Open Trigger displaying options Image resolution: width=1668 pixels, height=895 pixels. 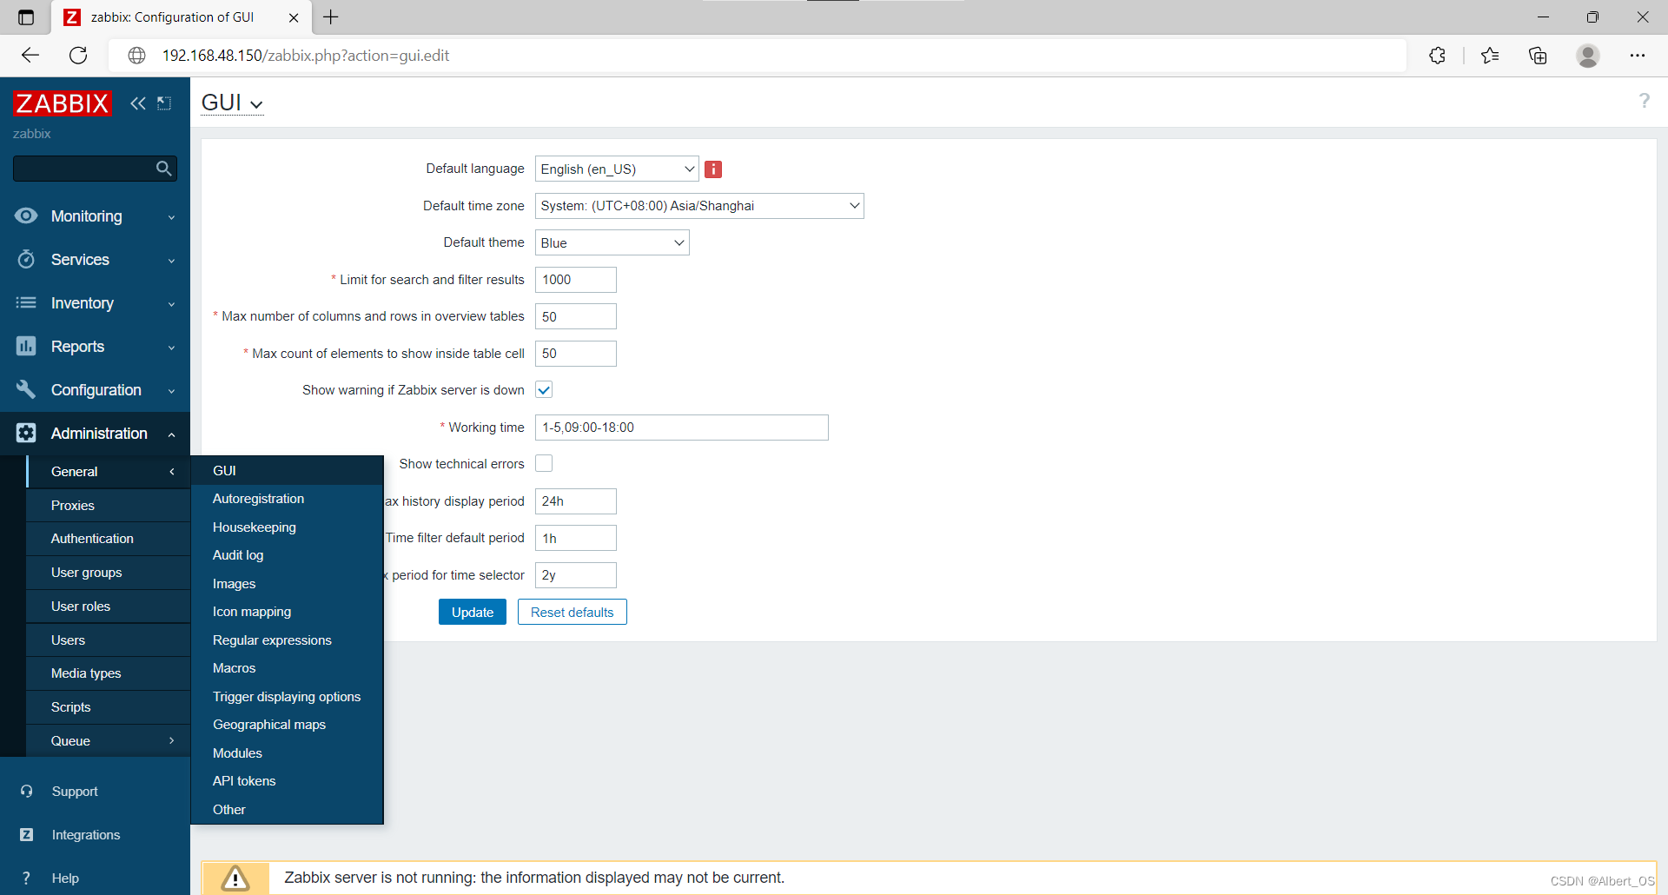(287, 697)
